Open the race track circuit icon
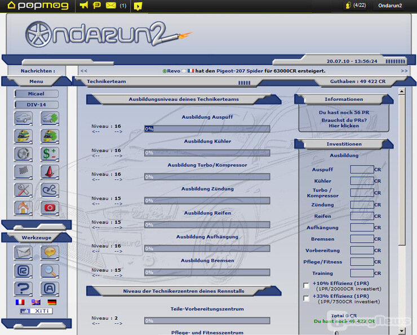Screen dimensions: 417x335 click(x=50, y=190)
